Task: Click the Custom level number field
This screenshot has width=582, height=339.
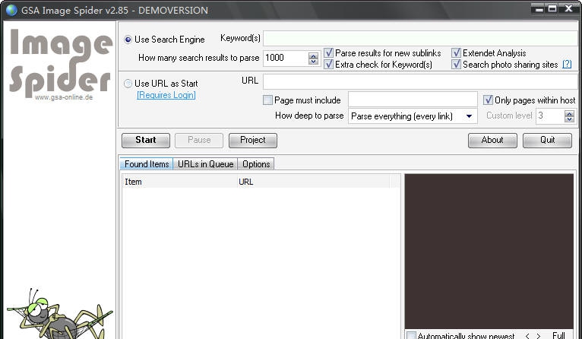Action: pyautogui.click(x=550, y=116)
